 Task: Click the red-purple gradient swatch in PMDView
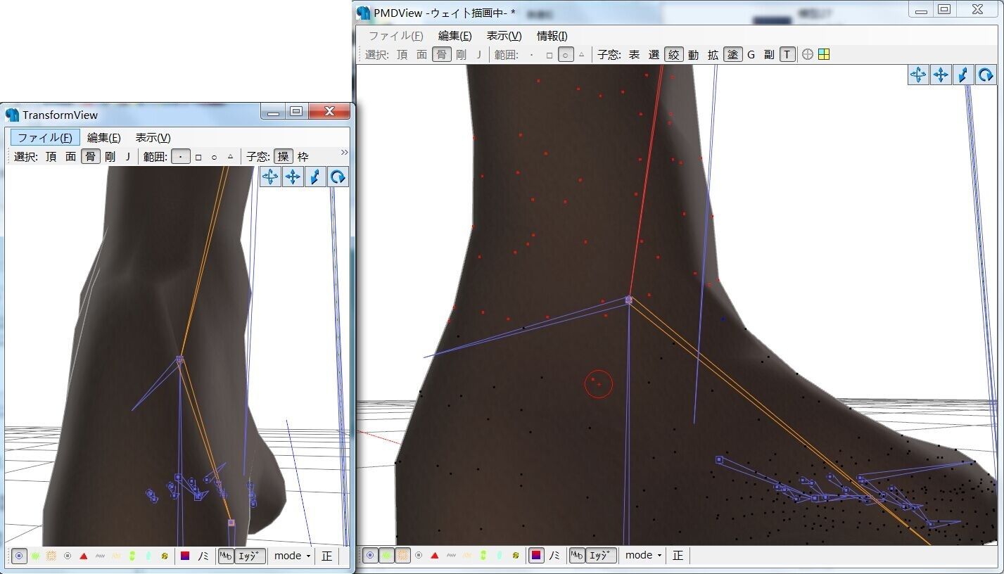[x=536, y=556]
